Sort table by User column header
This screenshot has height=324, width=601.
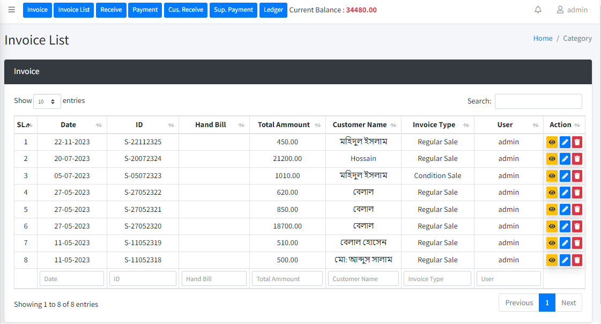point(509,124)
